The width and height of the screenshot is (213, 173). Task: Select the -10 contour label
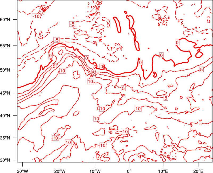tap(36, 16)
